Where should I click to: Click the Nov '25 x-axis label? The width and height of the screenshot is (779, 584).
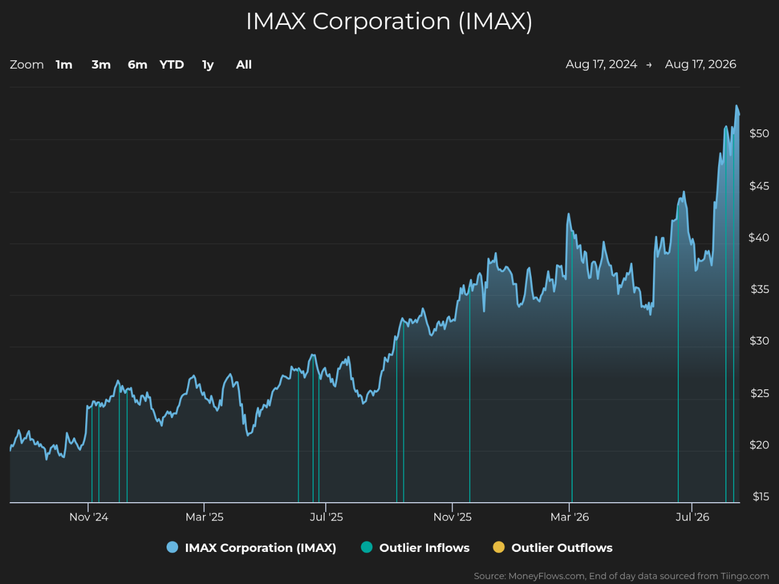click(x=453, y=517)
